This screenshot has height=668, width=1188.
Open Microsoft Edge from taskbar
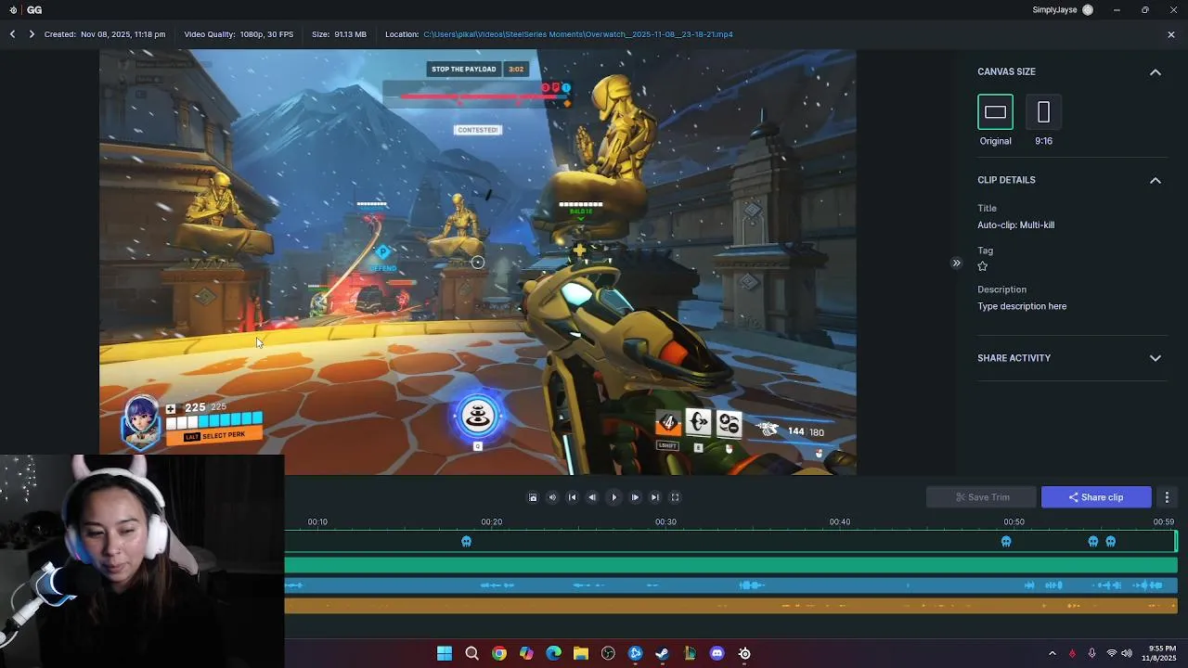tap(554, 653)
